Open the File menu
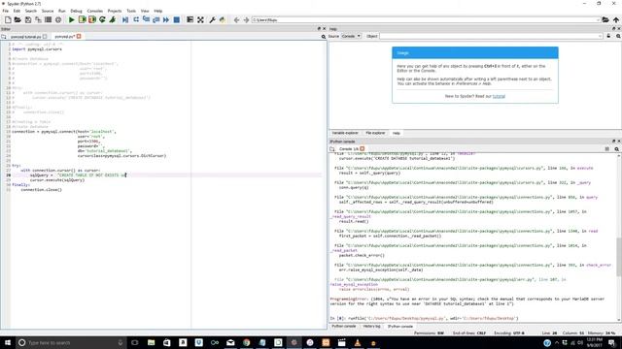This screenshot has height=349, width=622. 5,11
